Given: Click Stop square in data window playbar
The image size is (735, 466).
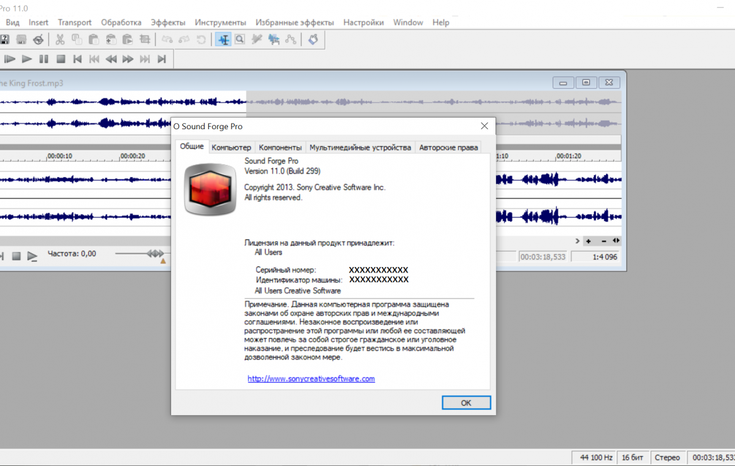Looking at the screenshot, I should (17, 256).
